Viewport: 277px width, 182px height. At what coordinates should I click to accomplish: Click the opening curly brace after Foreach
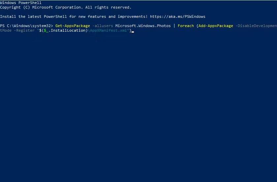tap(197, 26)
